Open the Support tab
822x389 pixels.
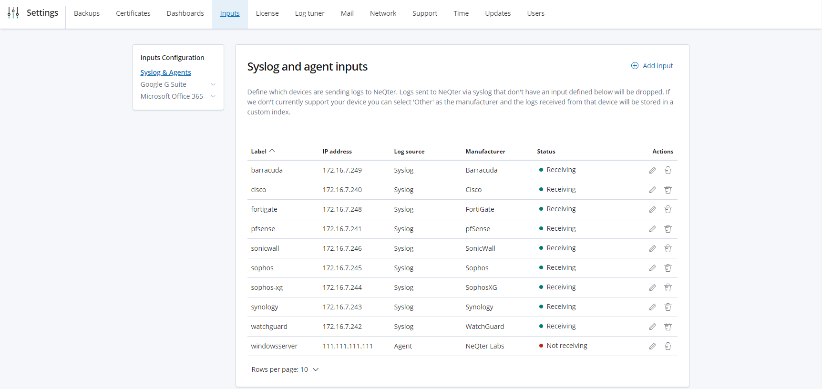pyautogui.click(x=425, y=13)
